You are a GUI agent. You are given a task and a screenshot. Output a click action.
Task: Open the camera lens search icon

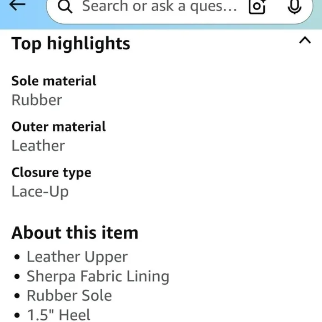tap(257, 6)
